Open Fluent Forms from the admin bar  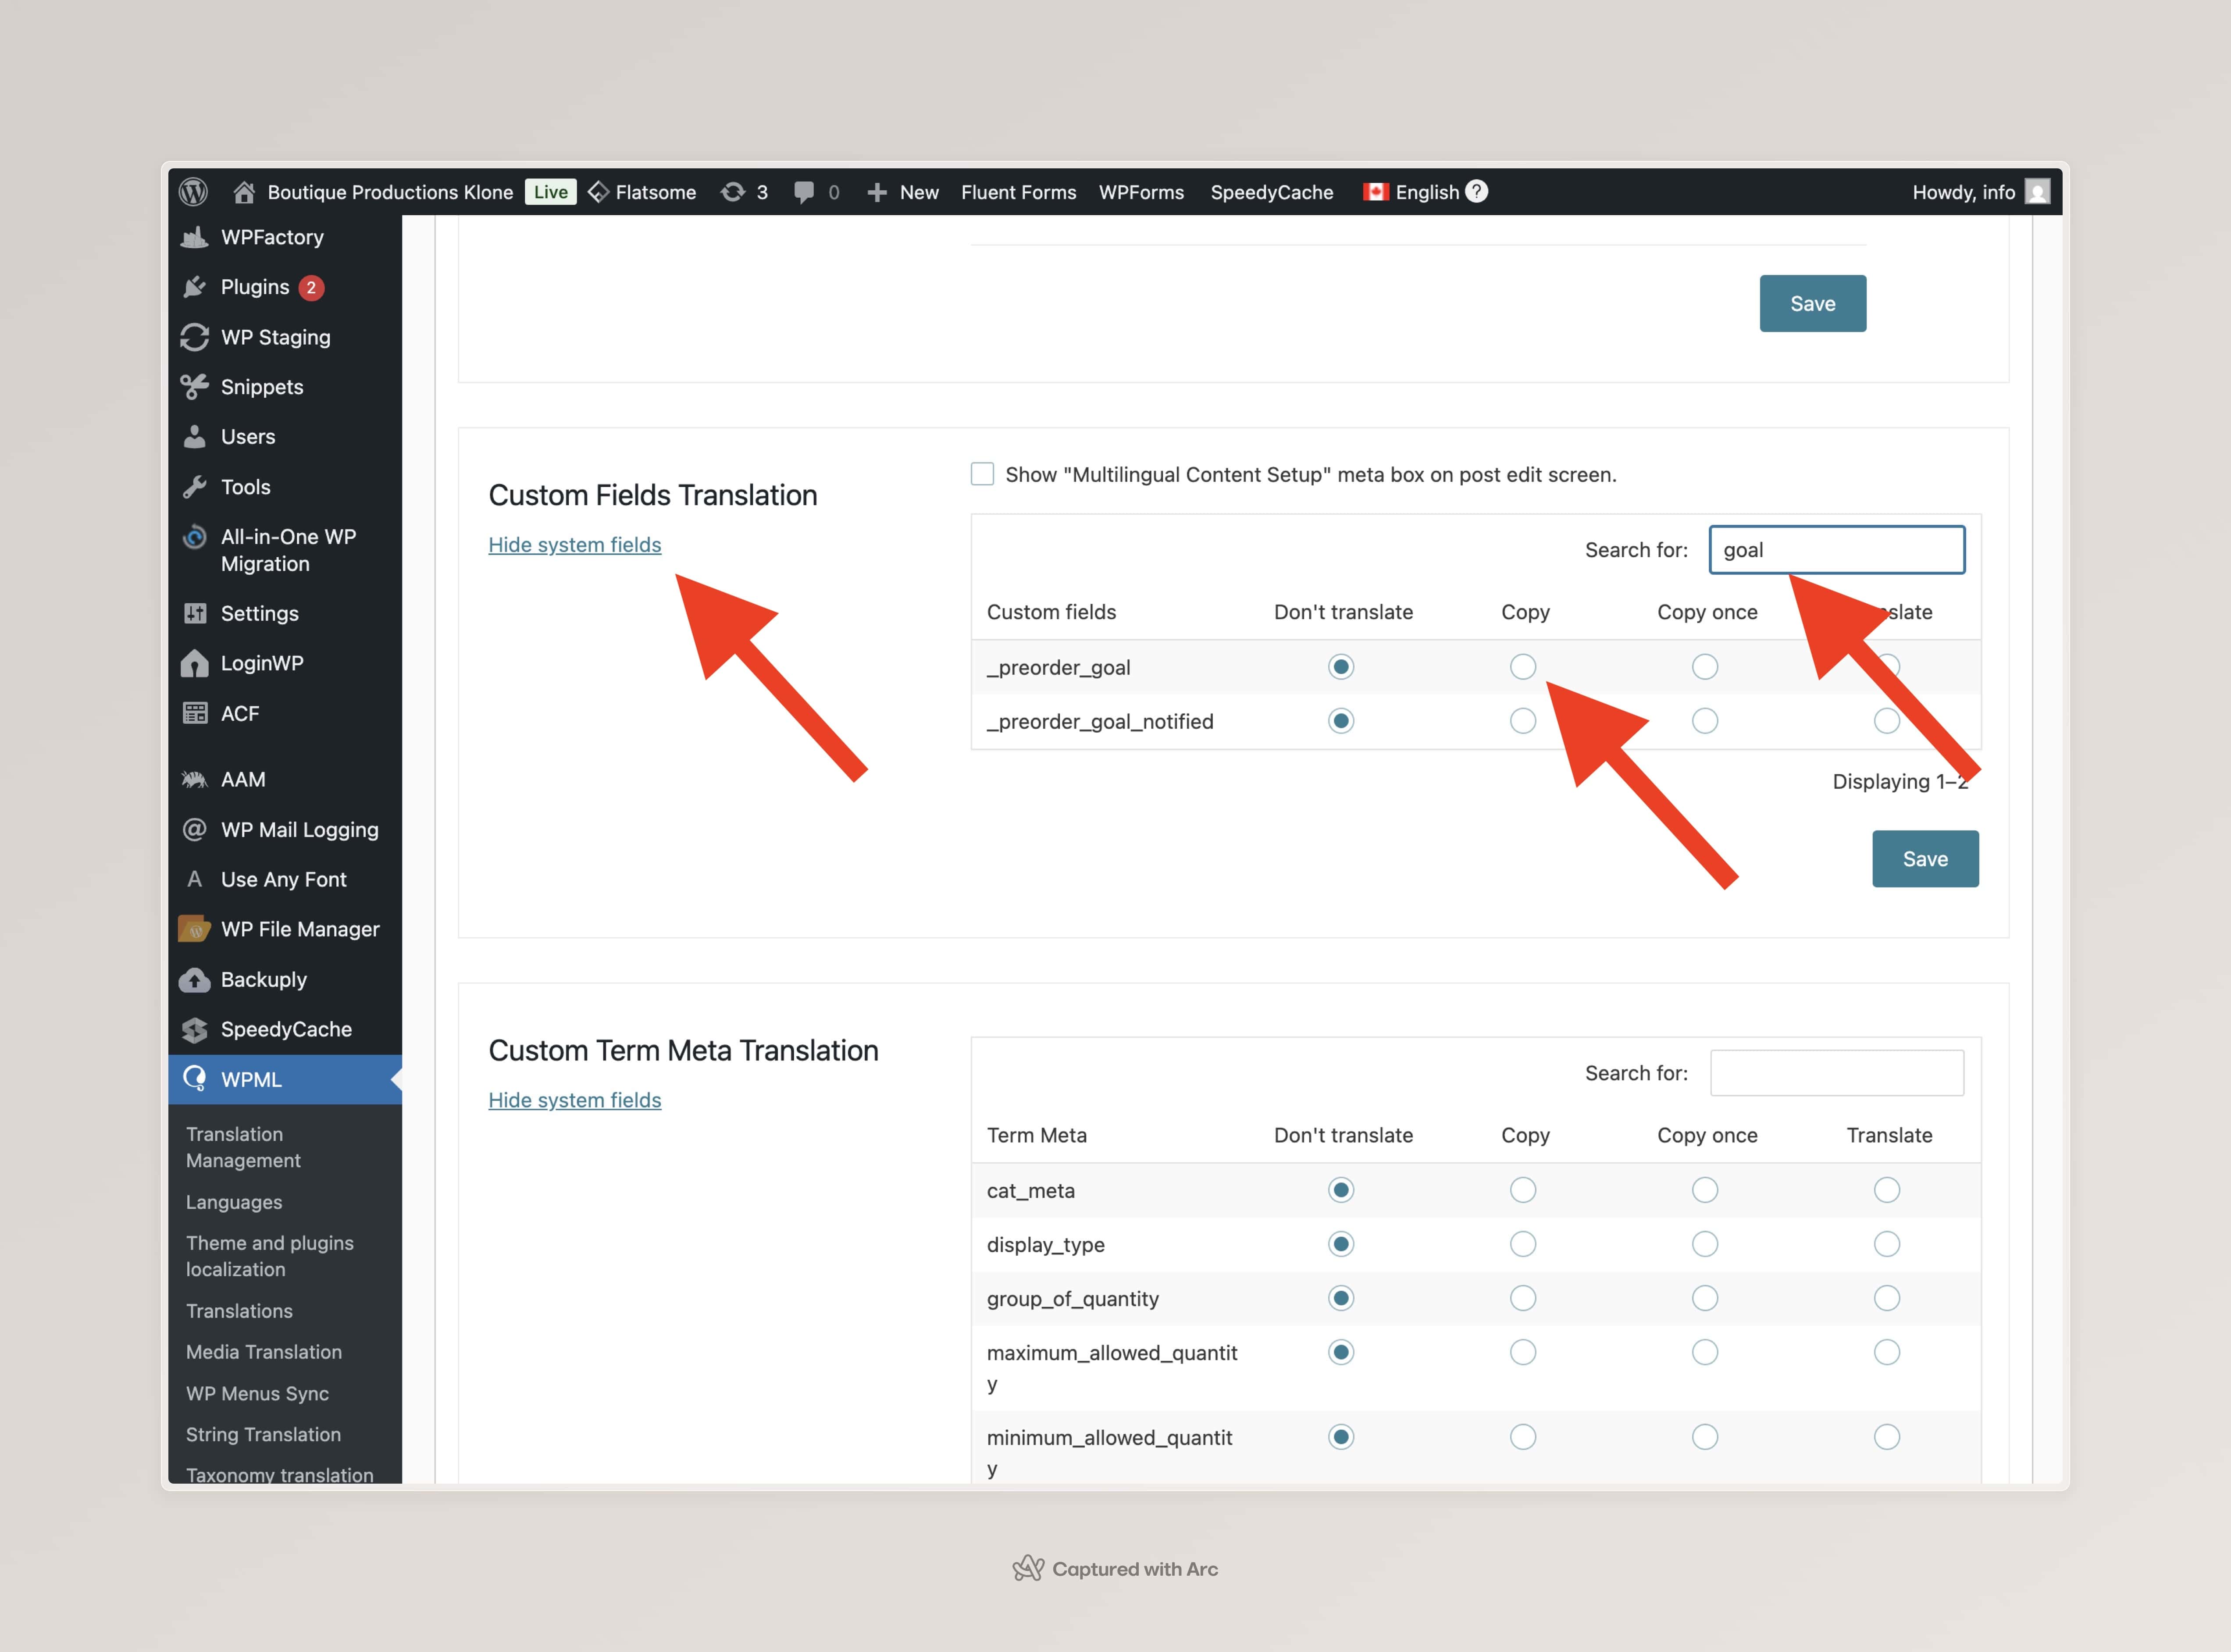pyautogui.click(x=1018, y=192)
